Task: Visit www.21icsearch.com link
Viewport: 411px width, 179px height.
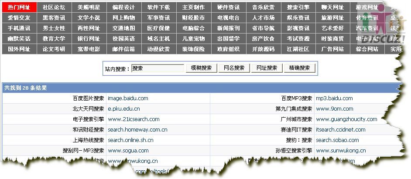Action: [134, 119]
